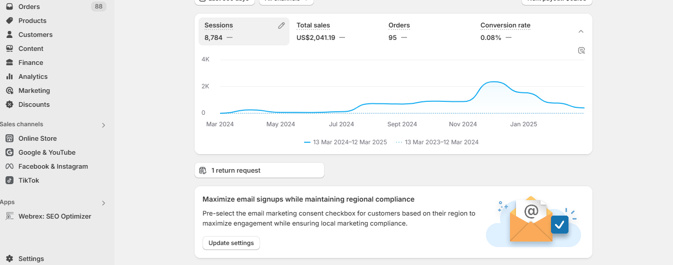
Task: Expand the Sales channels chevron
Action: 103,125
